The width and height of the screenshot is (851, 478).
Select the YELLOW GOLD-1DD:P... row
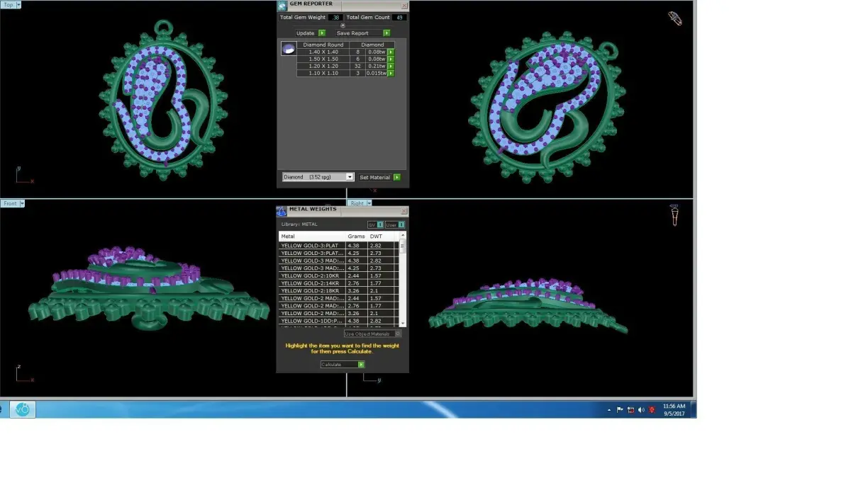(x=338, y=321)
